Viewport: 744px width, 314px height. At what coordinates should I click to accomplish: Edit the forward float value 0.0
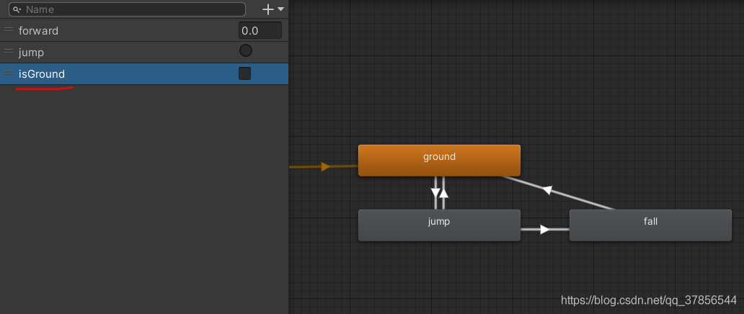tap(260, 30)
